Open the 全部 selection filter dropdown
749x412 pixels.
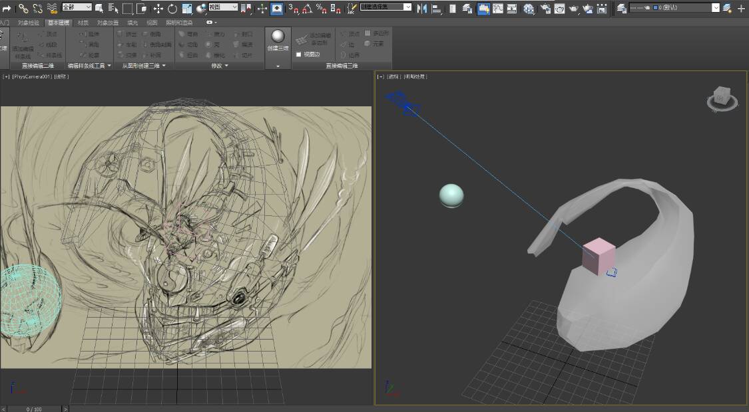tap(77, 7)
